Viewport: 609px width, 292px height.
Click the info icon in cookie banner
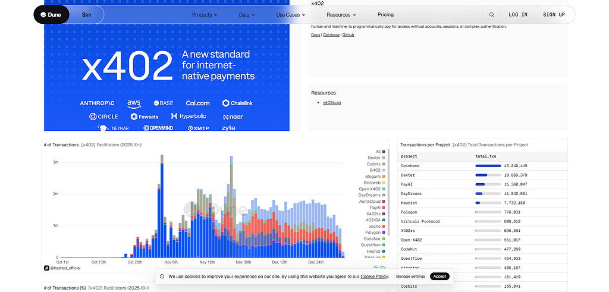pyautogui.click(x=162, y=277)
